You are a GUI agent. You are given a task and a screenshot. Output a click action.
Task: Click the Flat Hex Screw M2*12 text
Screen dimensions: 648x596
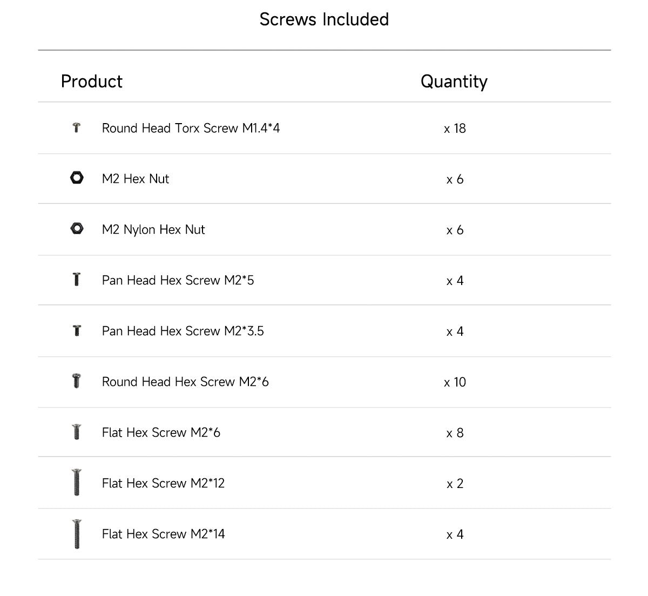click(x=163, y=483)
